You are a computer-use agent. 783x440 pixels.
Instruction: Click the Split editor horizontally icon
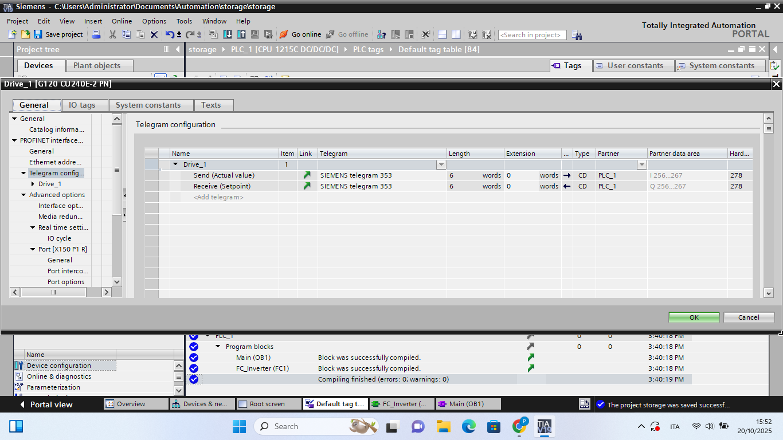(442, 34)
